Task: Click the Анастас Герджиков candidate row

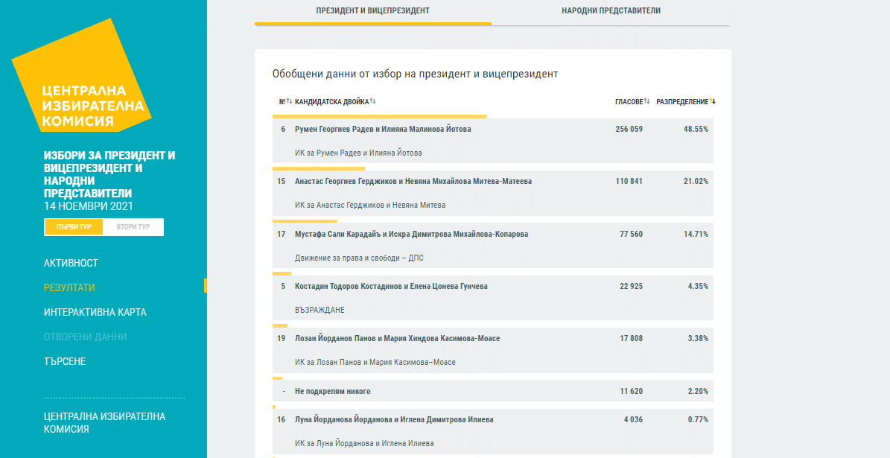Action: [x=492, y=193]
